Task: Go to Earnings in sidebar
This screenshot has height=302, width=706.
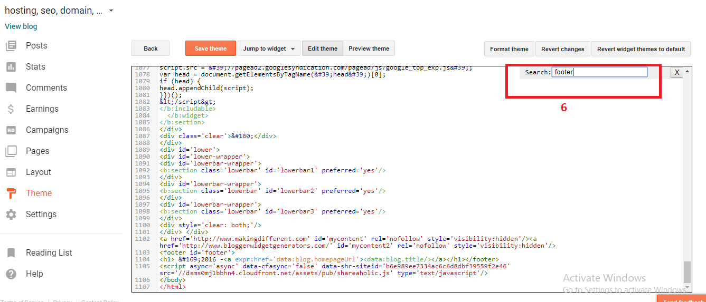Action: coord(42,109)
